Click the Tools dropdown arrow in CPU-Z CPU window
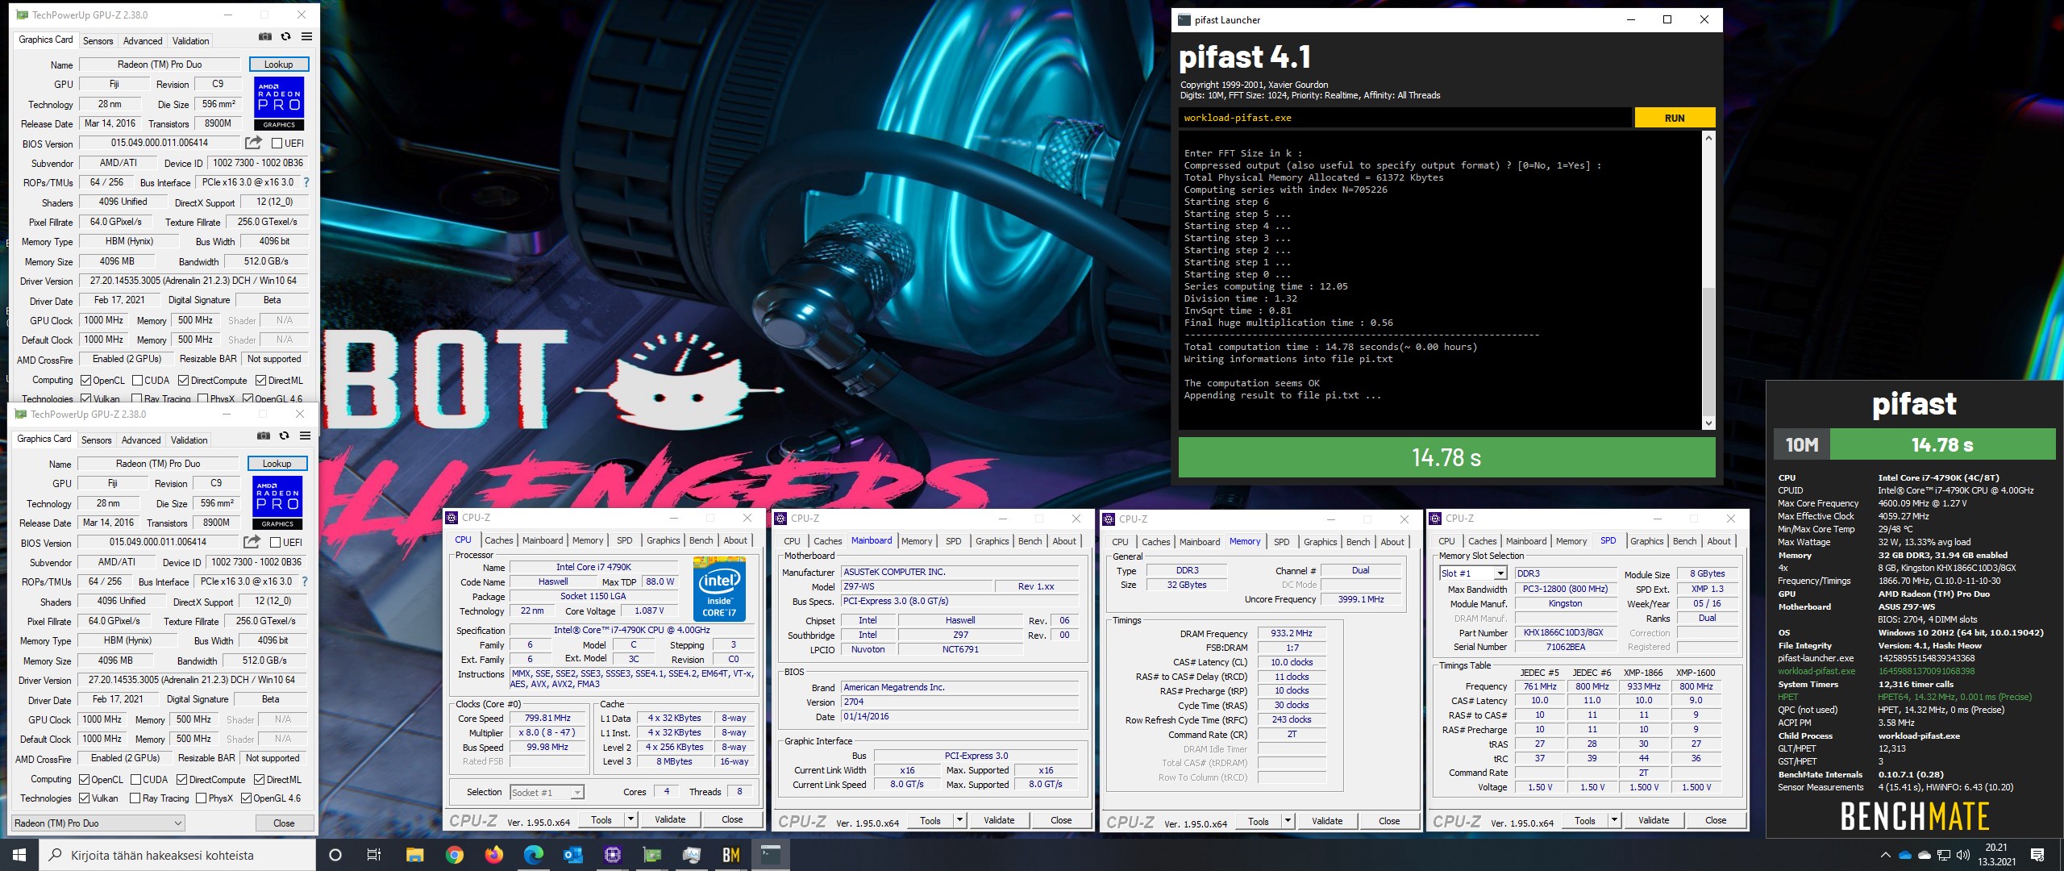2064x871 pixels. coord(630,819)
